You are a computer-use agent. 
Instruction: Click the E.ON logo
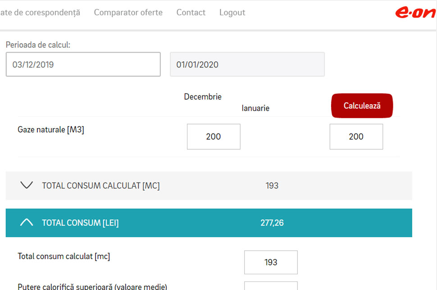(415, 13)
